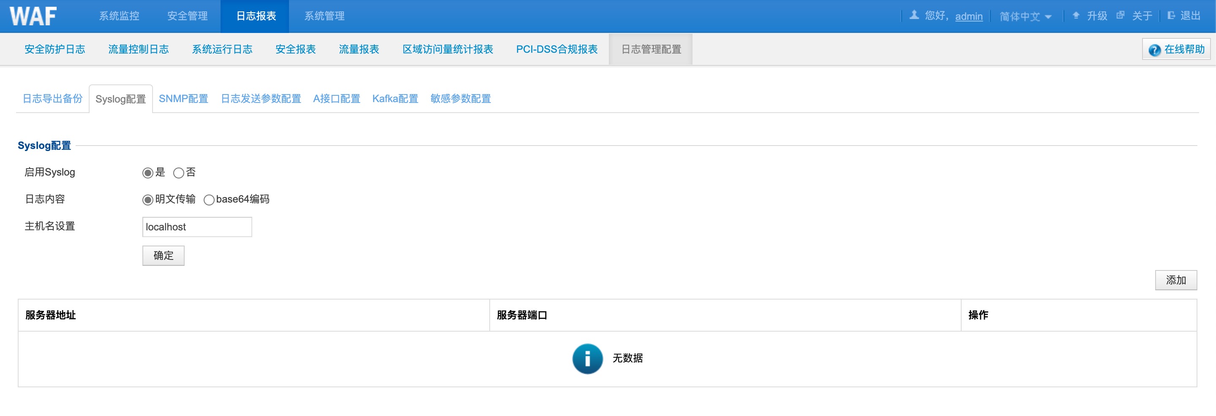This screenshot has width=1216, height=416.
Task: Open online help question mark icon
Action: click(1154, 50)
